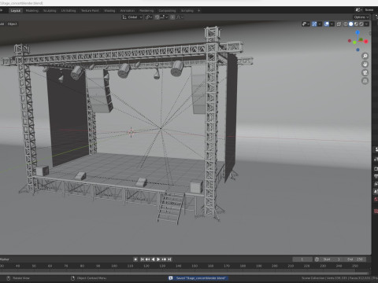Screen dimensions: 378x283
Task: Click the scene statistics text in status bar
Action: coord(339,278)
